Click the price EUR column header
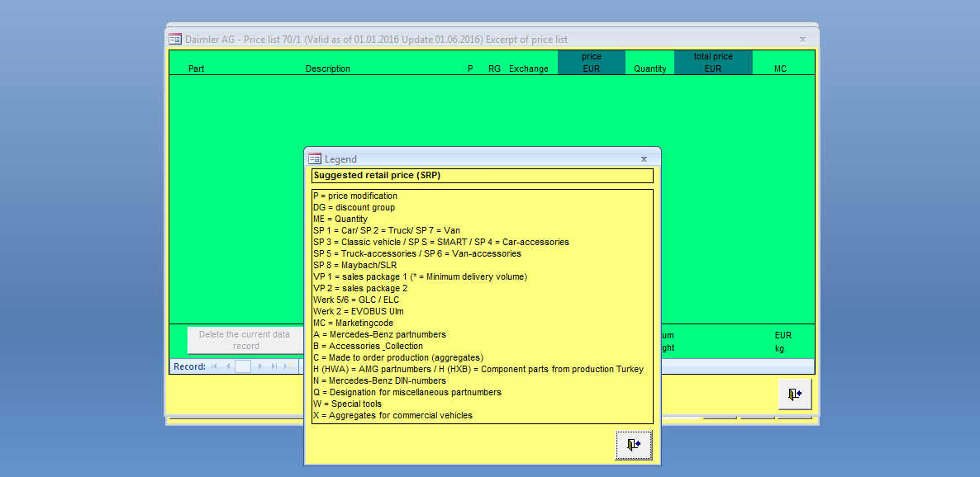This screenshot has height=477, width=980. point(592,63)
